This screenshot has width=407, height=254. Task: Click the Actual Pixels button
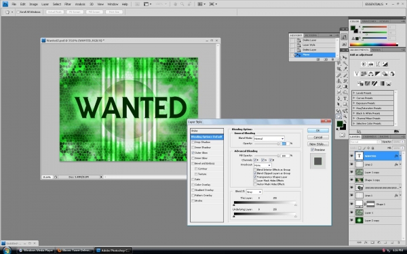(x=54, y=12)
